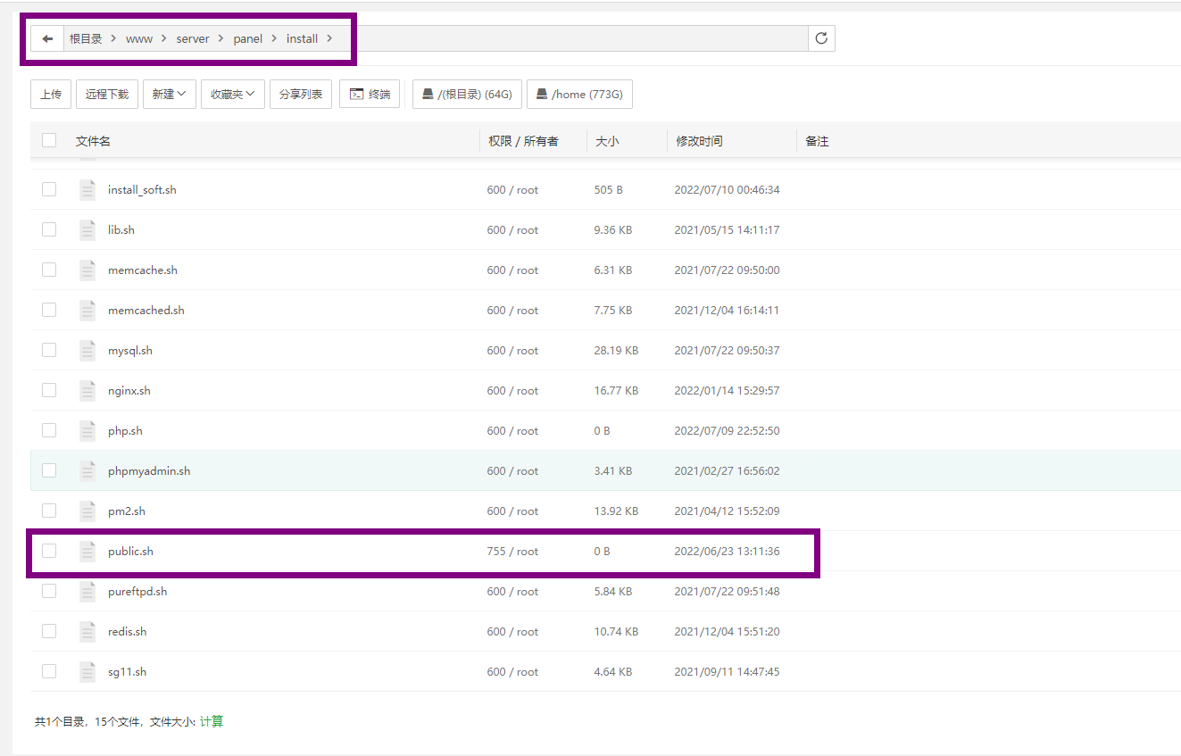Click the file icon of pm2.sh
Screen dimensions: 1181x756
(x=87, y=511)
